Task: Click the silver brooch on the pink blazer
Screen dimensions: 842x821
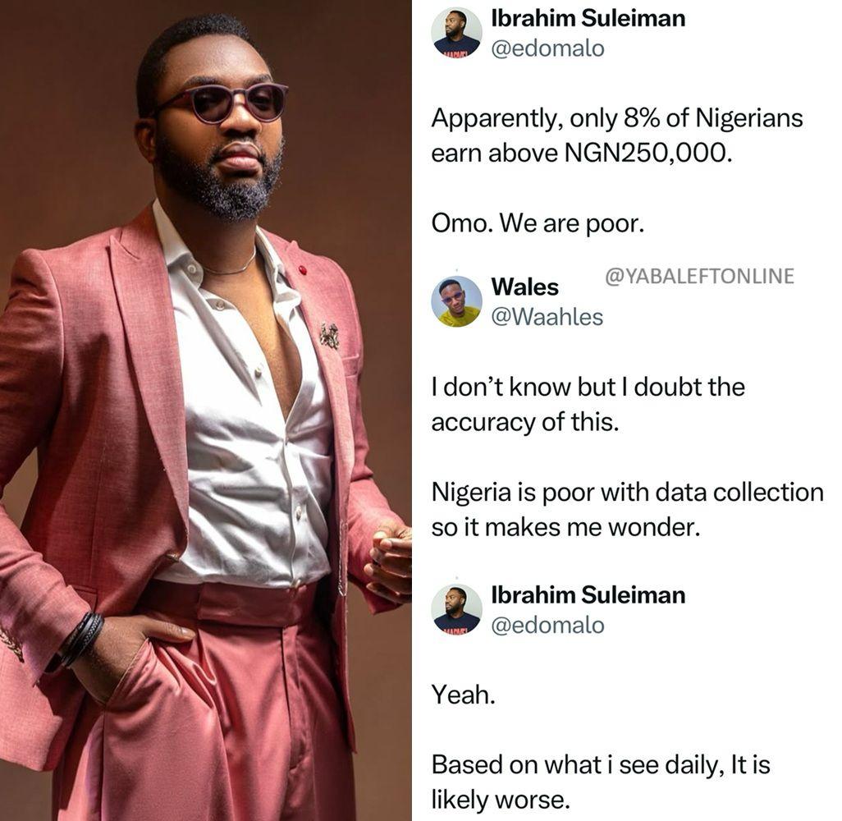Action: click(329, 335)
